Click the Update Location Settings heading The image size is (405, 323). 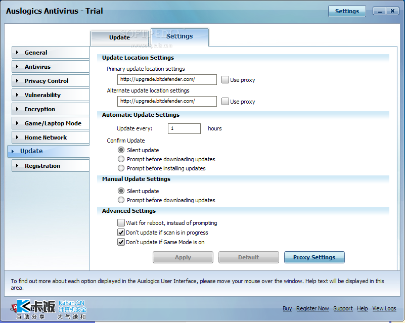[x=138, y=58]
